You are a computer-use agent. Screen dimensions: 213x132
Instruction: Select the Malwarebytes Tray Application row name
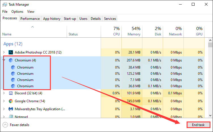point(40,109)
